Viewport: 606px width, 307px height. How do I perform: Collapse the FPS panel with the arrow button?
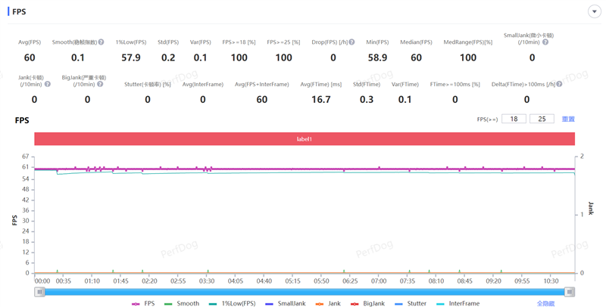pyautogui.click(x=594, y=11)
